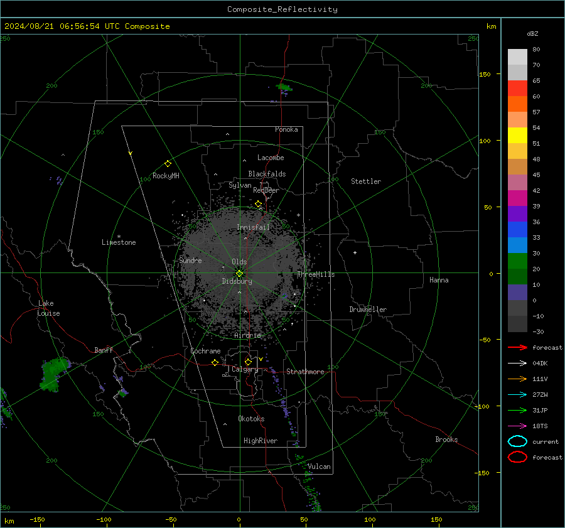The height and width of the screenshot is (528, 565).
Task: Click the Blackfalds city label
Action: [x=267, y=174]
